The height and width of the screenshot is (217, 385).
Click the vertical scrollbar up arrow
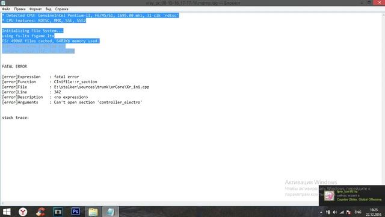(383, 15)
